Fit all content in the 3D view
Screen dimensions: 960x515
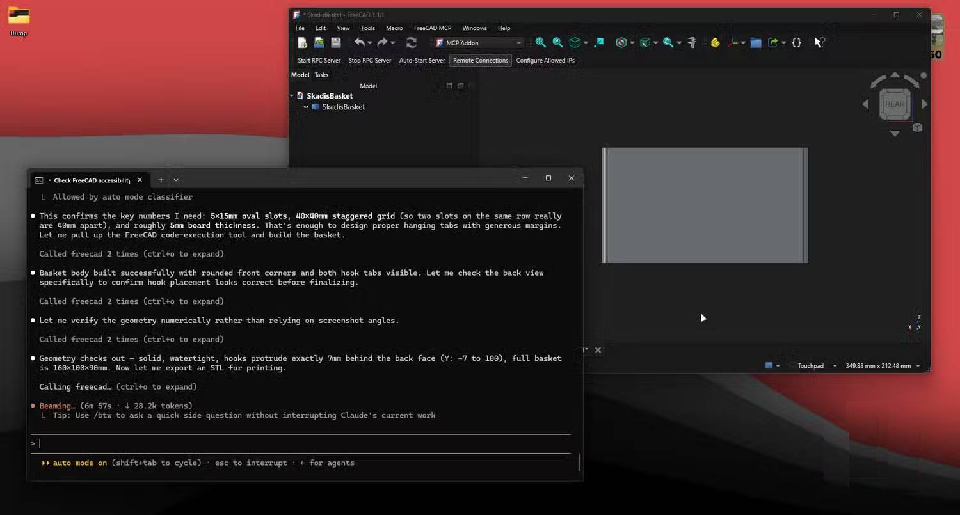[x=541, y=42]
